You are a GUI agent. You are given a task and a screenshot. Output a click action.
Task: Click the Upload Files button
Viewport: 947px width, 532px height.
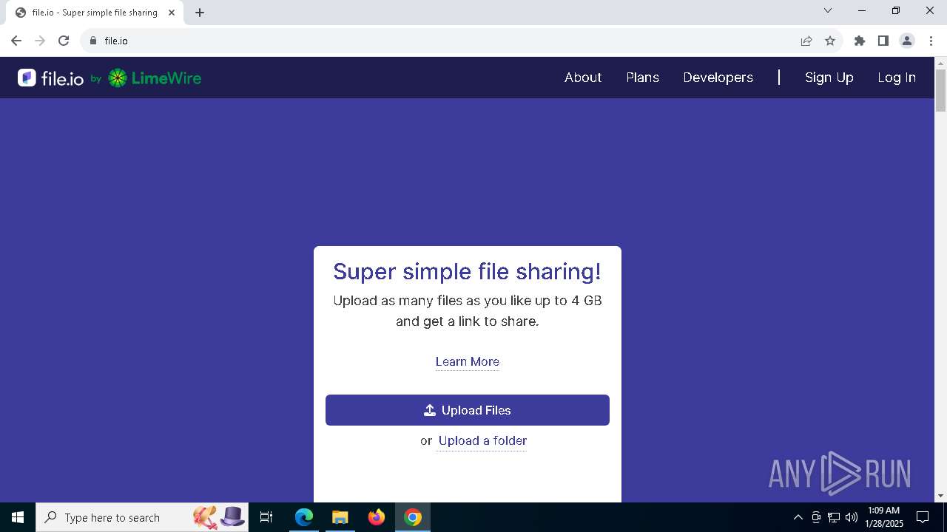pyautogui.click(x=468, y=410)
